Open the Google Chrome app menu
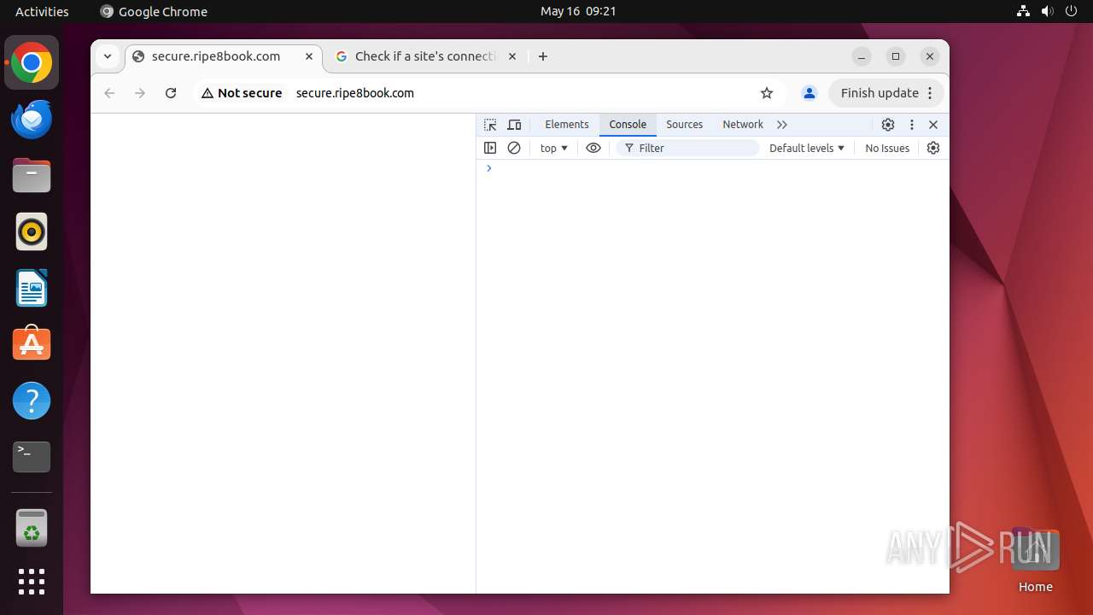This screenshot has width=1093, height=615. tap(154, 11)
